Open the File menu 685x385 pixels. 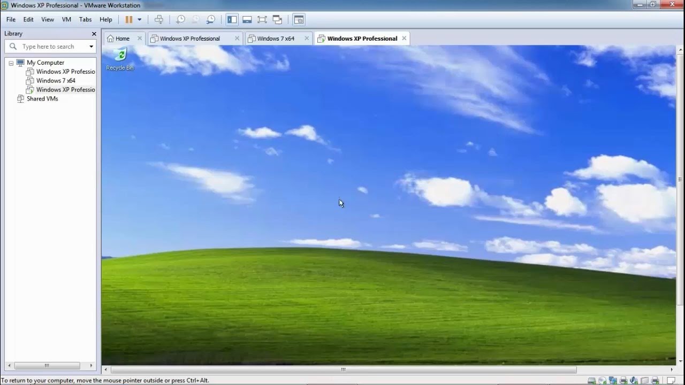pyautogui.click(x=11, y=19)
